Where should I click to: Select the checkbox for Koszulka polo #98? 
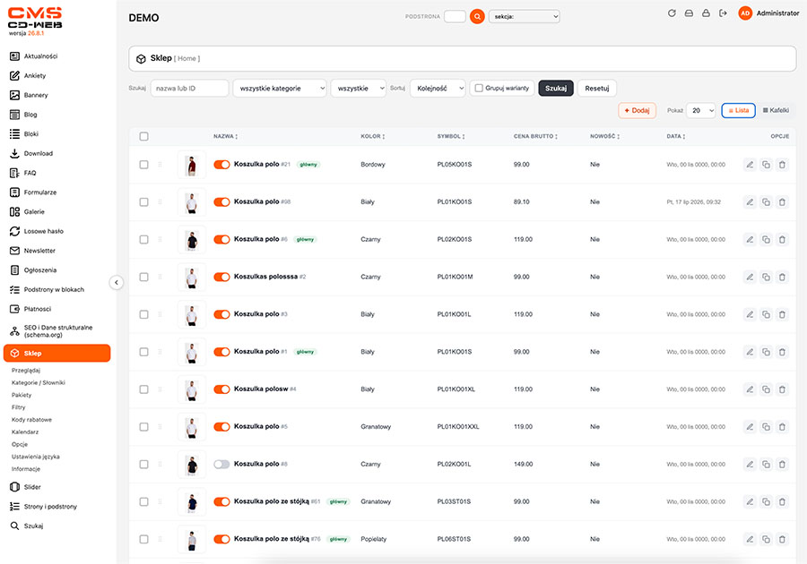coord(144,202)
